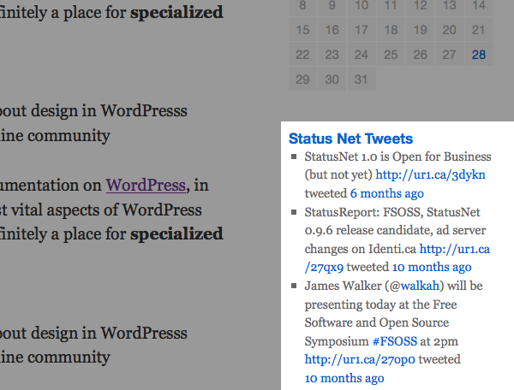Open the WordPress link in the paragraph
This screenshot has width=514, height=390.
[146, 185]
